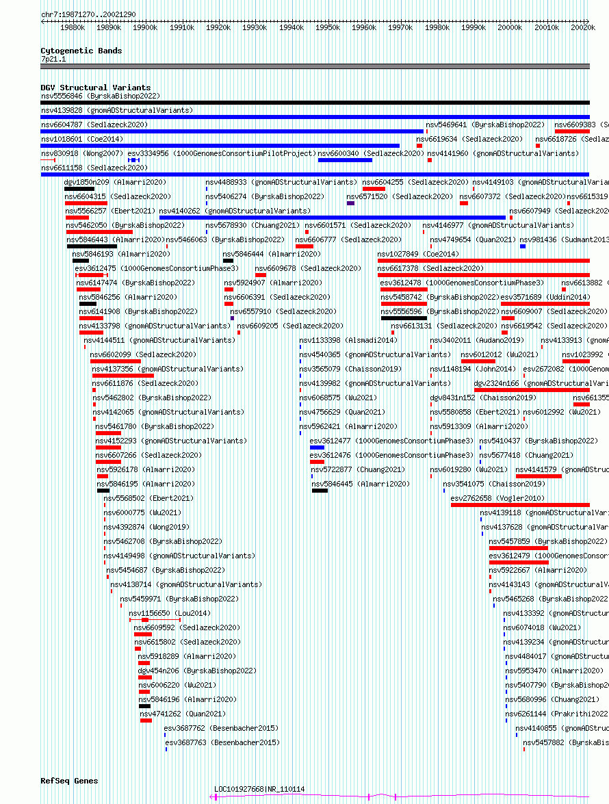Open nsv1018601 (Coe2014) variant label
The width and height of the screenshot is (609, 804).
click(82, 139)
